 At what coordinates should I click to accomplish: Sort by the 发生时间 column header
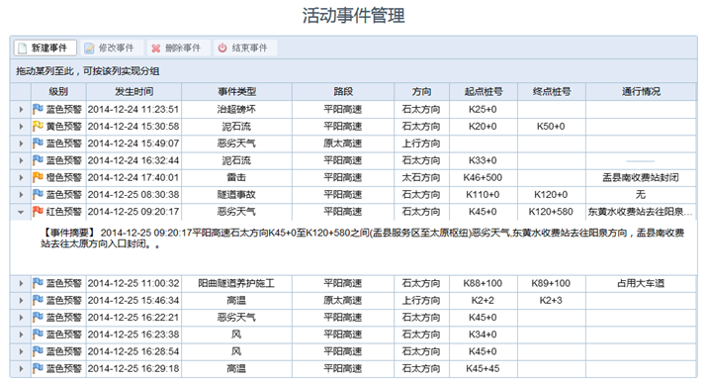pyautogui.click(x=133, y=92)
